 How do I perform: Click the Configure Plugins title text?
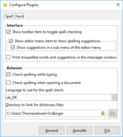(24, 5)
